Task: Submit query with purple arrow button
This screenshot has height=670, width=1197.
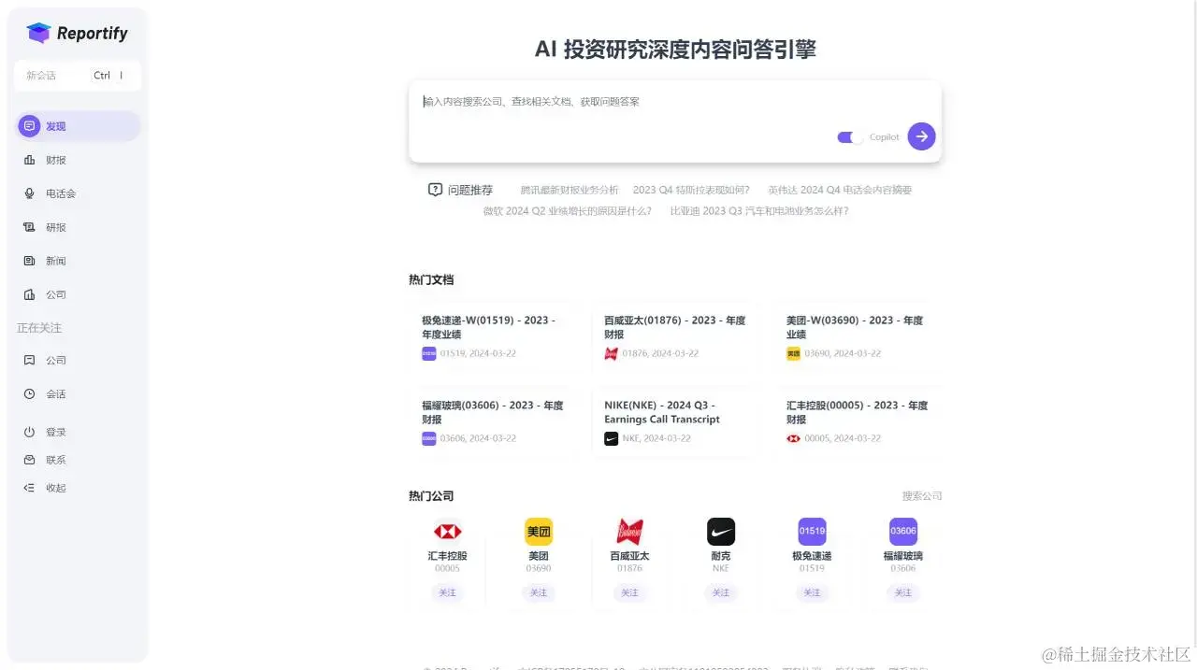Action: 921,136
